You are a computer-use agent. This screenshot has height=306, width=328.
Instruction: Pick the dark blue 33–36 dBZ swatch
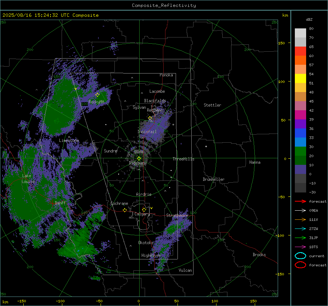click(300, 133)
